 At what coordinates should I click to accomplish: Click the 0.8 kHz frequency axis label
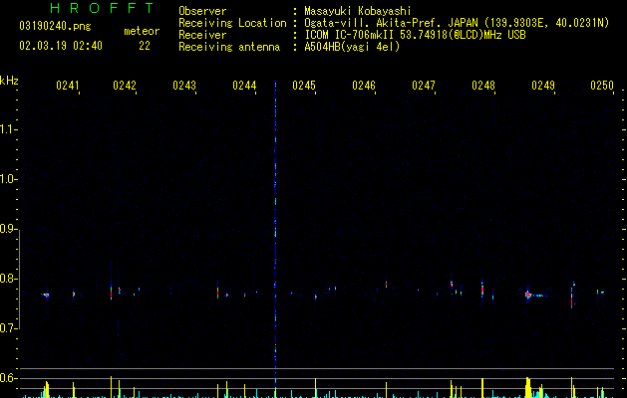tap(8, 279)
